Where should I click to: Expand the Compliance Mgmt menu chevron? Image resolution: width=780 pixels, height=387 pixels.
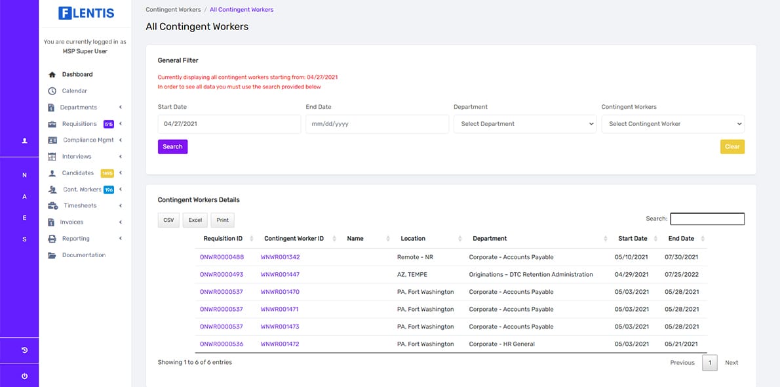click(121, 140)
